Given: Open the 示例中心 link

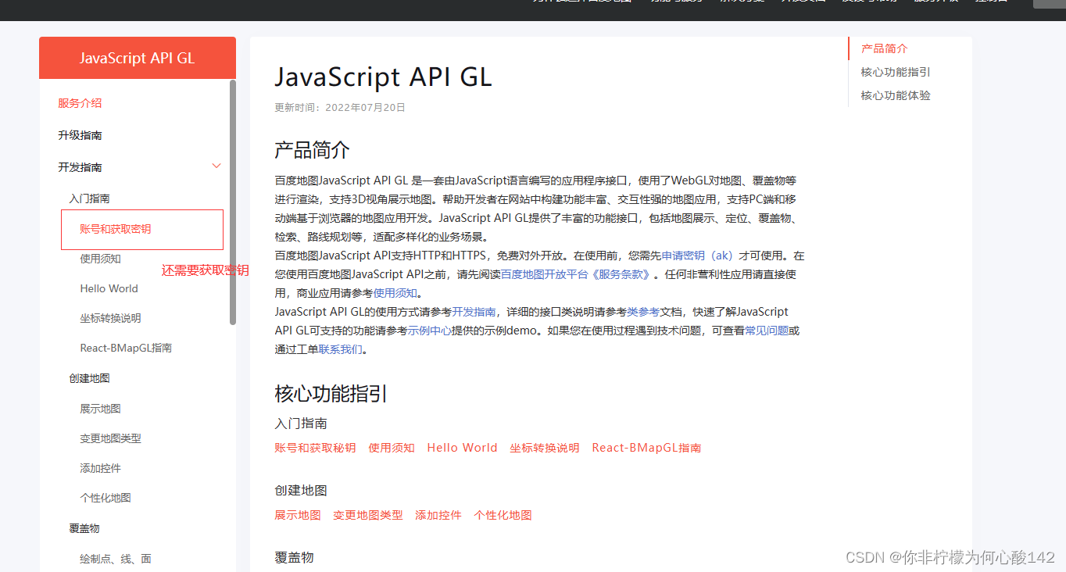Looking at the screenshot, I should [x=432, y=330].
